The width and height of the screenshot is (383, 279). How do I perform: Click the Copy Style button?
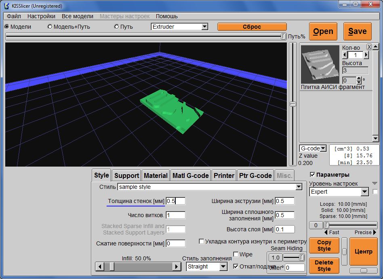click(x=324, y=245)
